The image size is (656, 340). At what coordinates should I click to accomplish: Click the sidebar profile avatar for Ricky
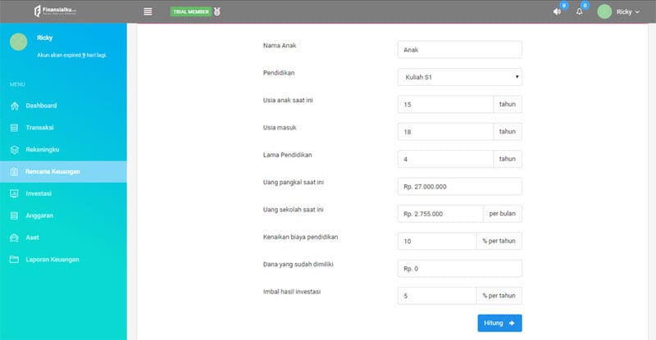tap(18, 42)
